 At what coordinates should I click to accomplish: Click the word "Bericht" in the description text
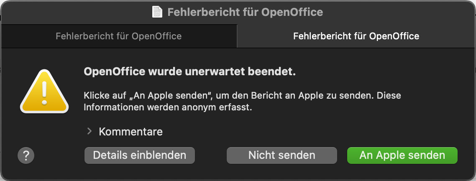[260, 96]
